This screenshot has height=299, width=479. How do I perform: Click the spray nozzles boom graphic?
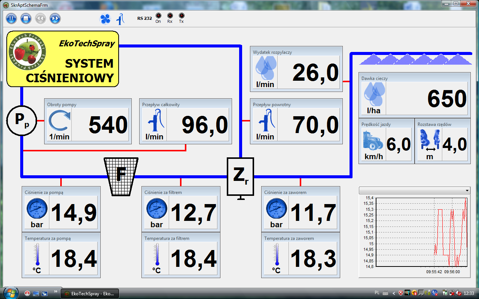[x=415, y=59]
